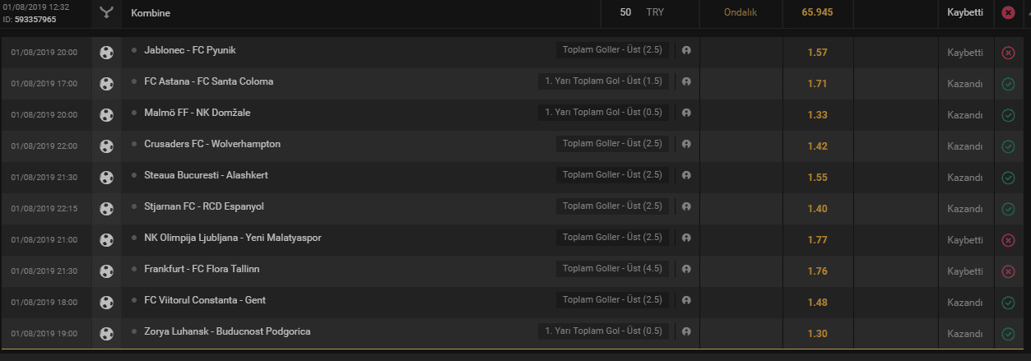Click info icon beside Stjarnan FC market
Screen dimensions: 1031x361
(x=686, y=206)
